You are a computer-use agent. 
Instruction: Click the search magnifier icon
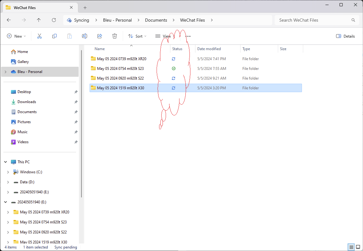[x=353, y=20]
